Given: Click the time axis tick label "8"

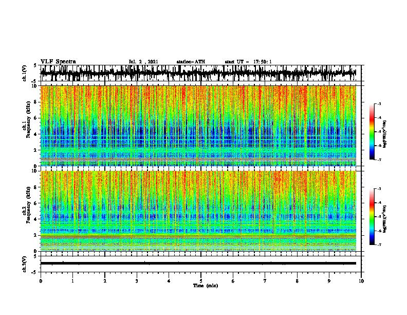Looking at the screenshot, I should (x=297, y=281).
